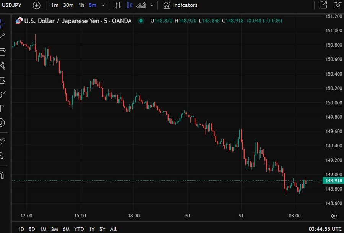Viewport: 344px width, 233px height.
Task: Select the Candles chart style icon
Action: pos(130,5)
